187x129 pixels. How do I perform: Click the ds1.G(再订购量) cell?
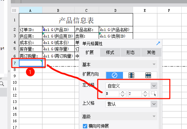click(58, 56)
